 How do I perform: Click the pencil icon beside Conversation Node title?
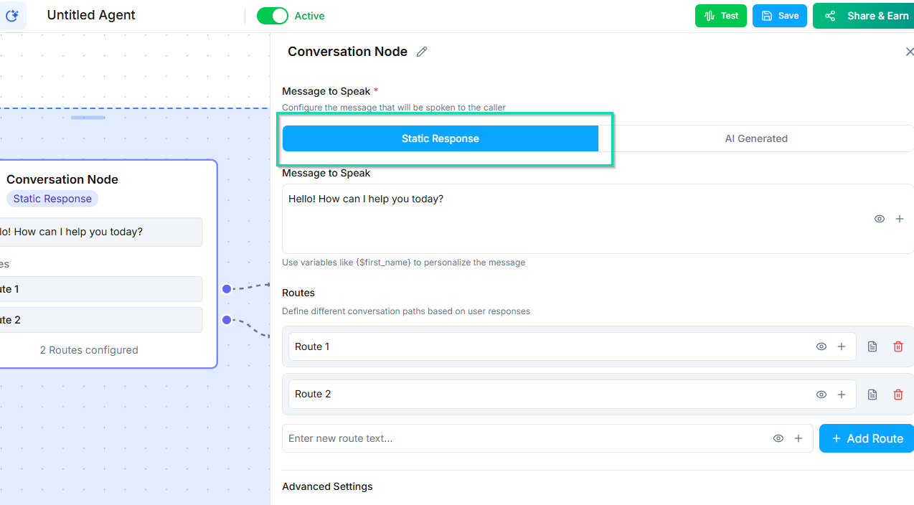click(422, 52)
